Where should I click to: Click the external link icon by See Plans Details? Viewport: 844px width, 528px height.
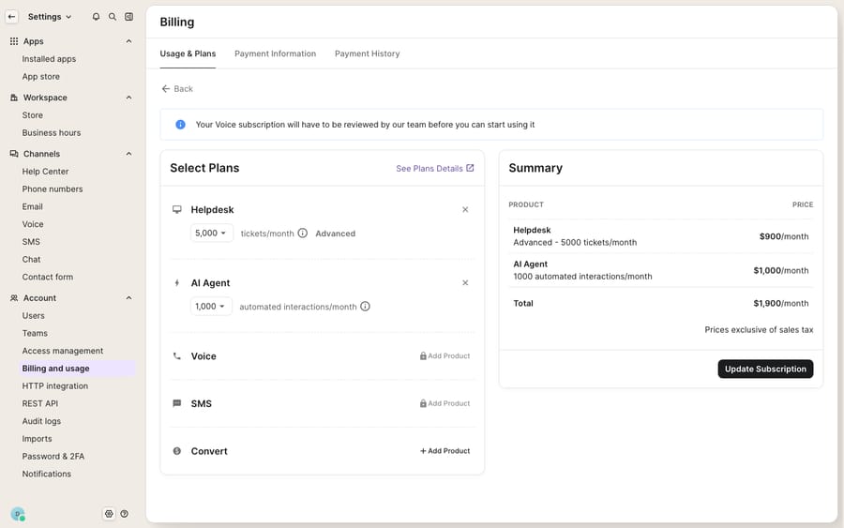pyautogui.click(x=470, y=168)
